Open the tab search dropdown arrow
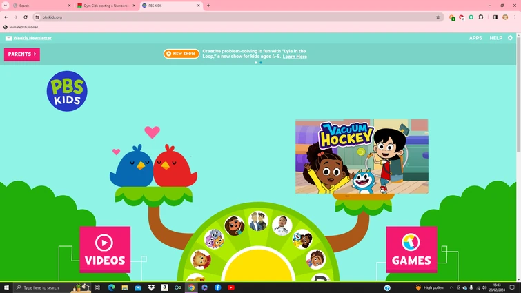This screenshot has width=521, height=293. tap(6, 6)
